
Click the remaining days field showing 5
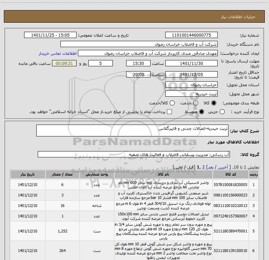coord(101,63)
